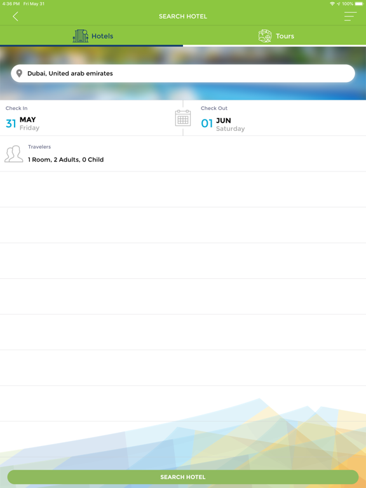Click the Friday weekday text
The width and height of the screenshot is (366, 488).
coord(30,128)
